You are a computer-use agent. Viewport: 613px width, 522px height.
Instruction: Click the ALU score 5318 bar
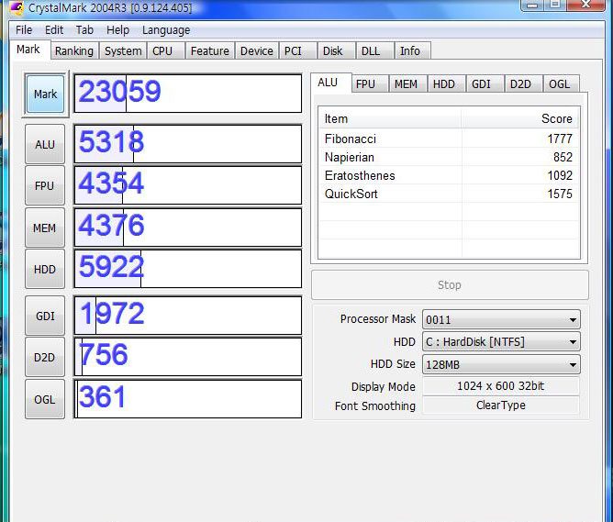coord(188,144)
